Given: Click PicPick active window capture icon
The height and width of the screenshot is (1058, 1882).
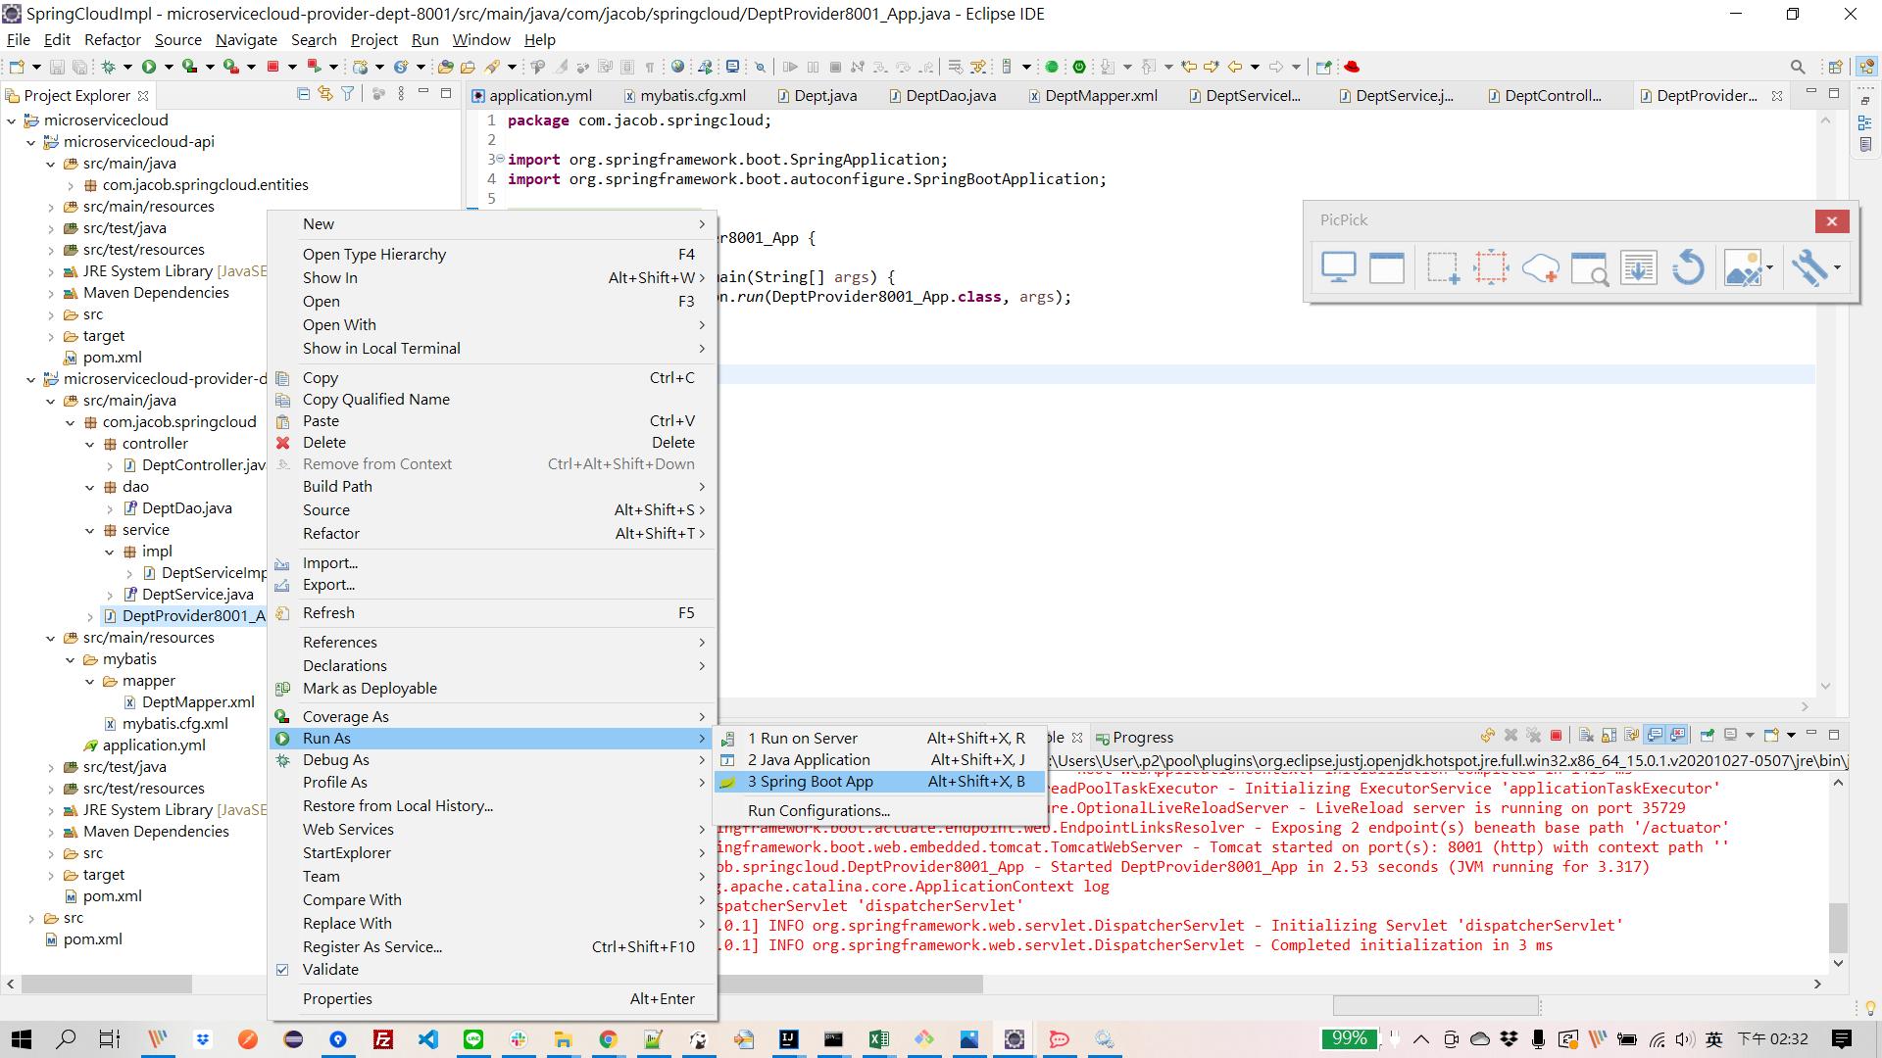Looking at the screenshot, I should click(x=1387, y=267).
